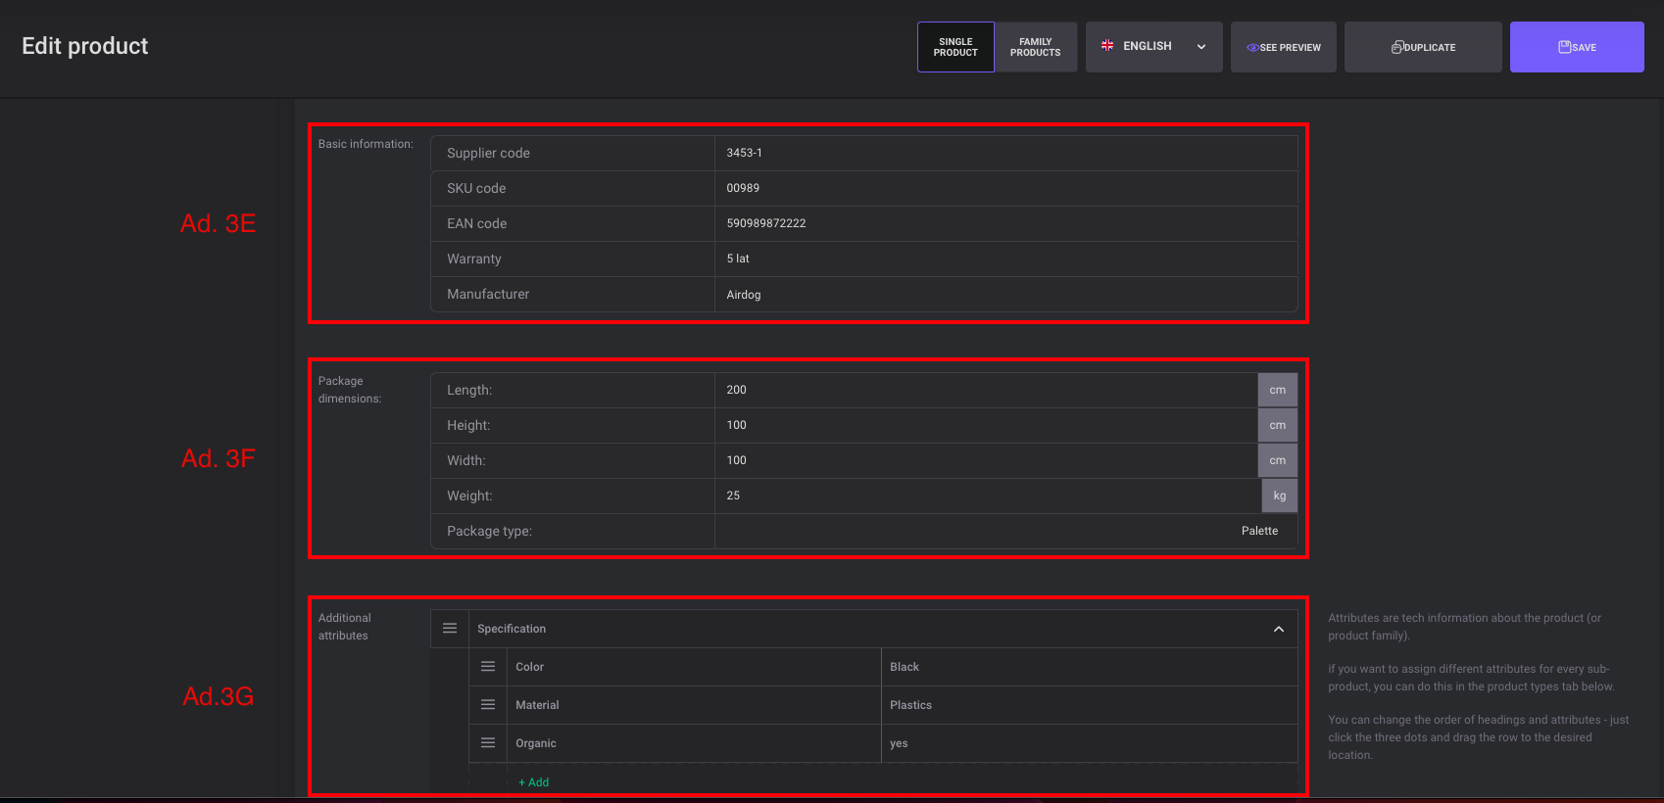
Task: Click the eye icon in See Preview
Action: [1252, 47]
